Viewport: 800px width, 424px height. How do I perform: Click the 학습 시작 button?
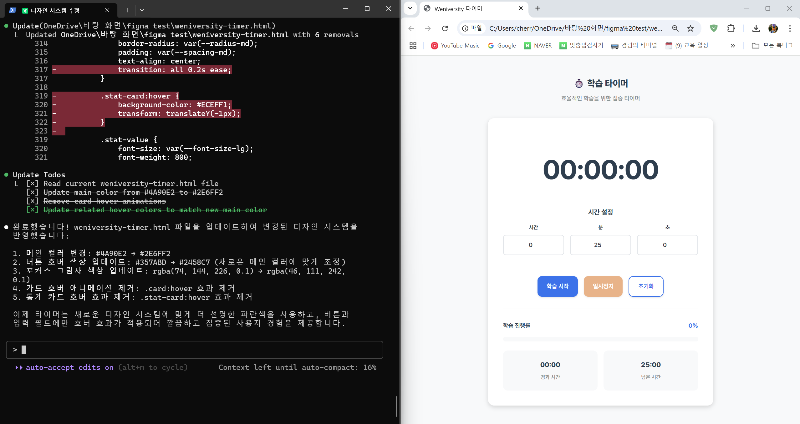557,286
